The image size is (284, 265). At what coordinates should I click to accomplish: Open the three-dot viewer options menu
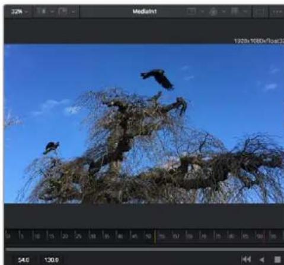coord(277,12)
